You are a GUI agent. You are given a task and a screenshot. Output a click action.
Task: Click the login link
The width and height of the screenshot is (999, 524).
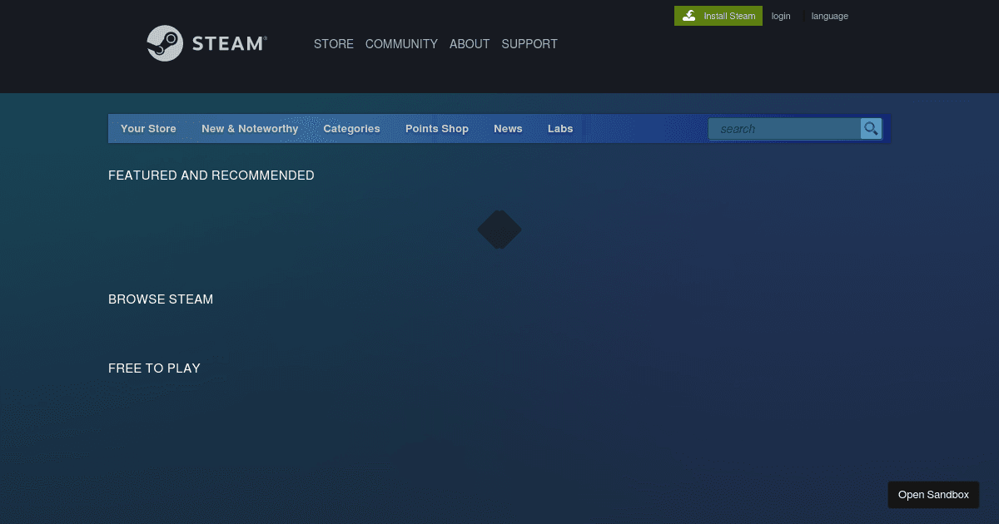781,16
